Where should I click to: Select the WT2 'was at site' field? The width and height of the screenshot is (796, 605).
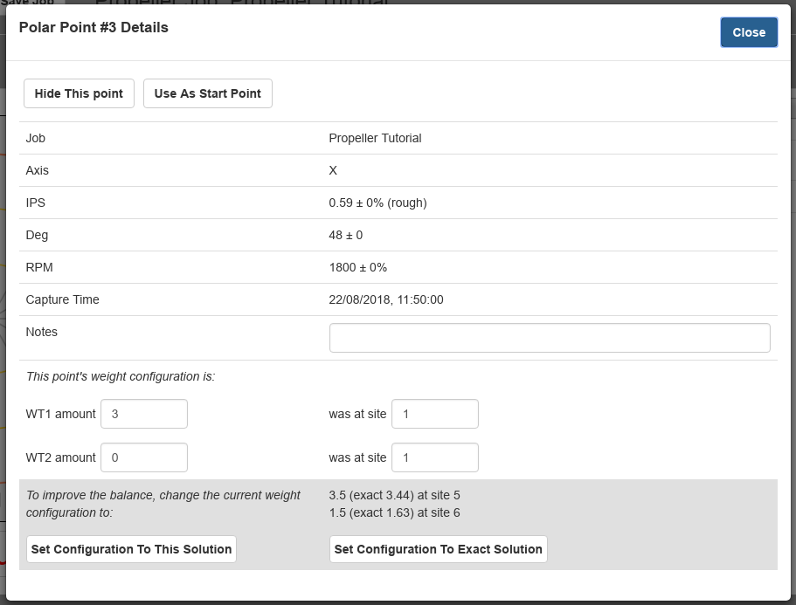[434, 457]
